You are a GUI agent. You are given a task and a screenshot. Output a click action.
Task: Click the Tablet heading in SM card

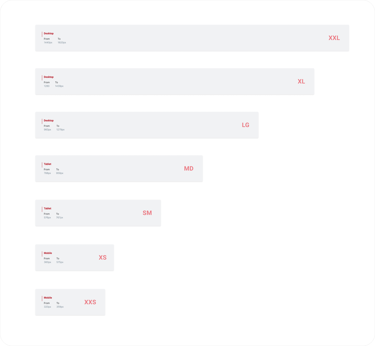47,209
